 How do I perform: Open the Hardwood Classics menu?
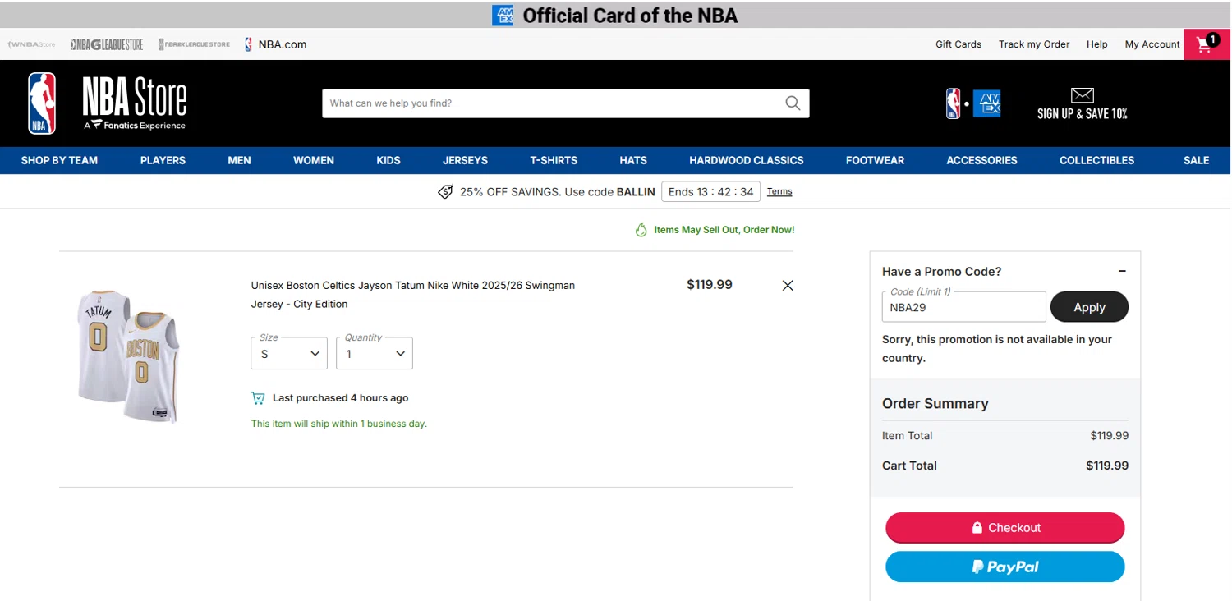click(747, 160)
